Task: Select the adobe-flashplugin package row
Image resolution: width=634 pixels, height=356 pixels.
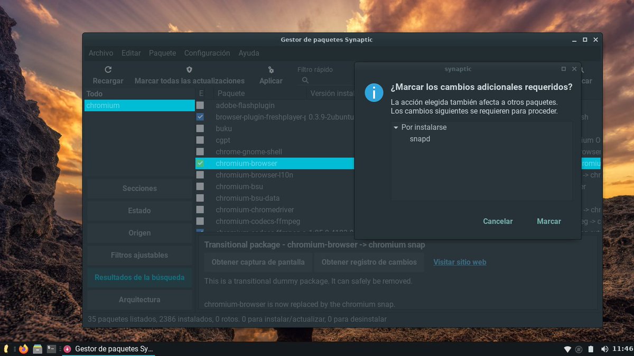Action: click(x=275, y=105)
